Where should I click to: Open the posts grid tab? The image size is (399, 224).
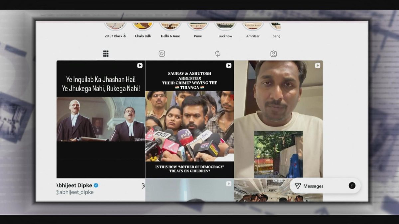click(x=106, y=54)
